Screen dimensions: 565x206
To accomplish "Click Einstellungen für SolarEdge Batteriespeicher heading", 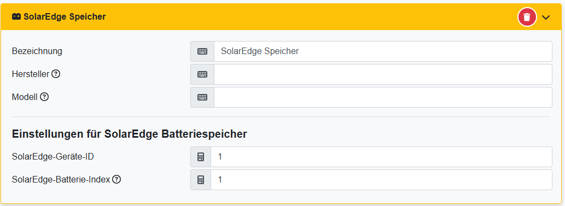I will point(130,134).
